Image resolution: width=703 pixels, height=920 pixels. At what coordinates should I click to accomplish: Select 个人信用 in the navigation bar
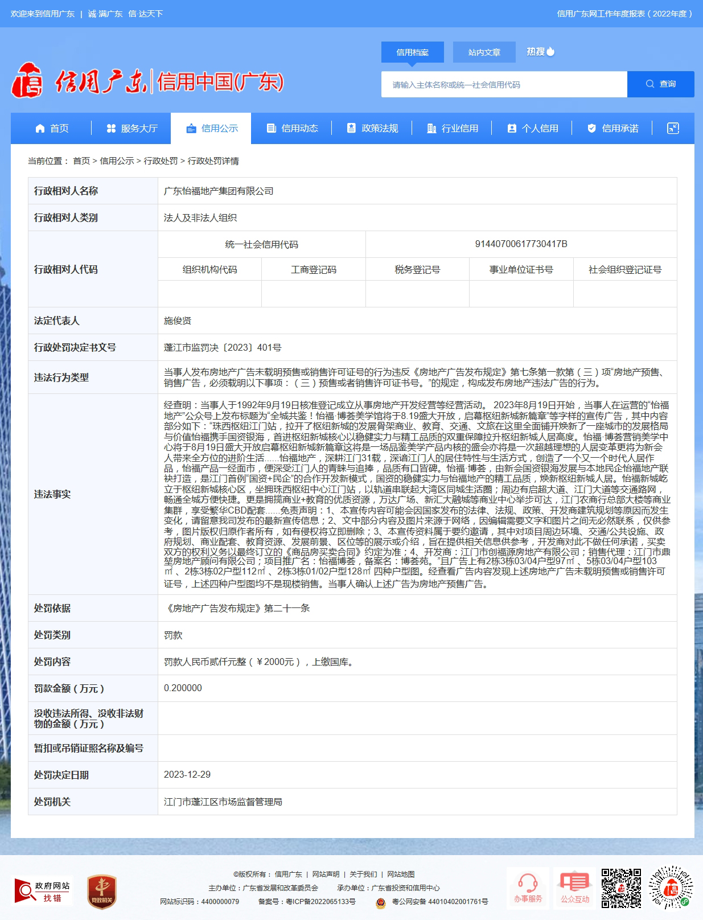pyautogui.click(x=532, y=129)
